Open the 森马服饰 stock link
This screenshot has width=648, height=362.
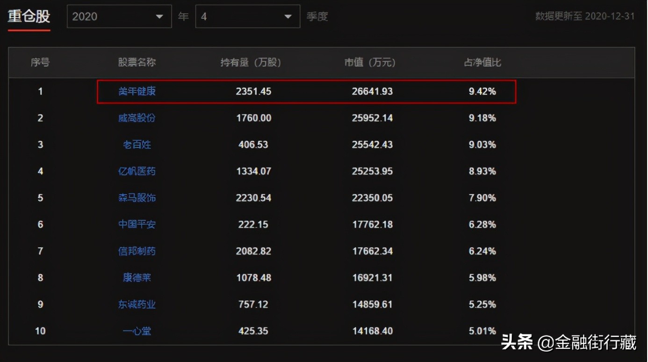137,198
